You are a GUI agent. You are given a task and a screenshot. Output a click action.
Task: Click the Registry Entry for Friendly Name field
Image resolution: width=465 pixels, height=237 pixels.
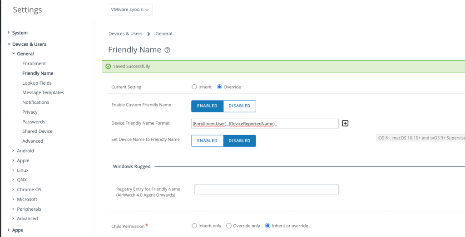click(266, 189)
